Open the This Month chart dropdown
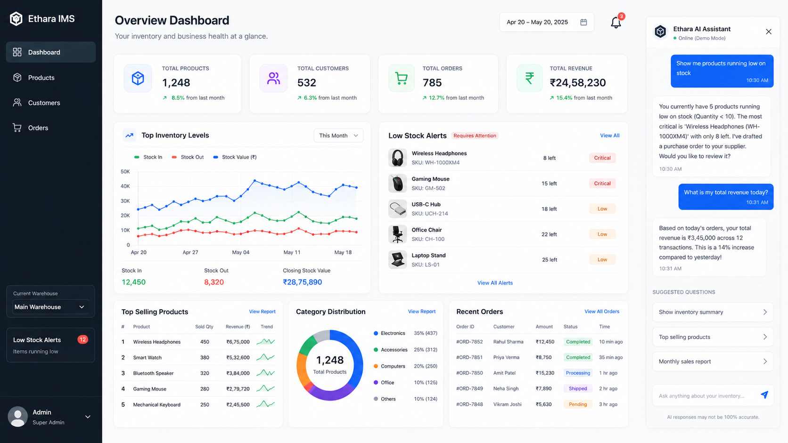788x443 pixels. pos(338,136)
